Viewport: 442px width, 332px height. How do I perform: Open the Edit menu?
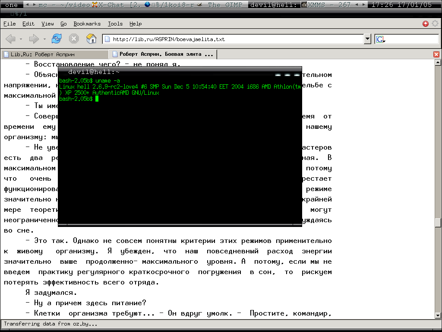click(x=28, y=24)
